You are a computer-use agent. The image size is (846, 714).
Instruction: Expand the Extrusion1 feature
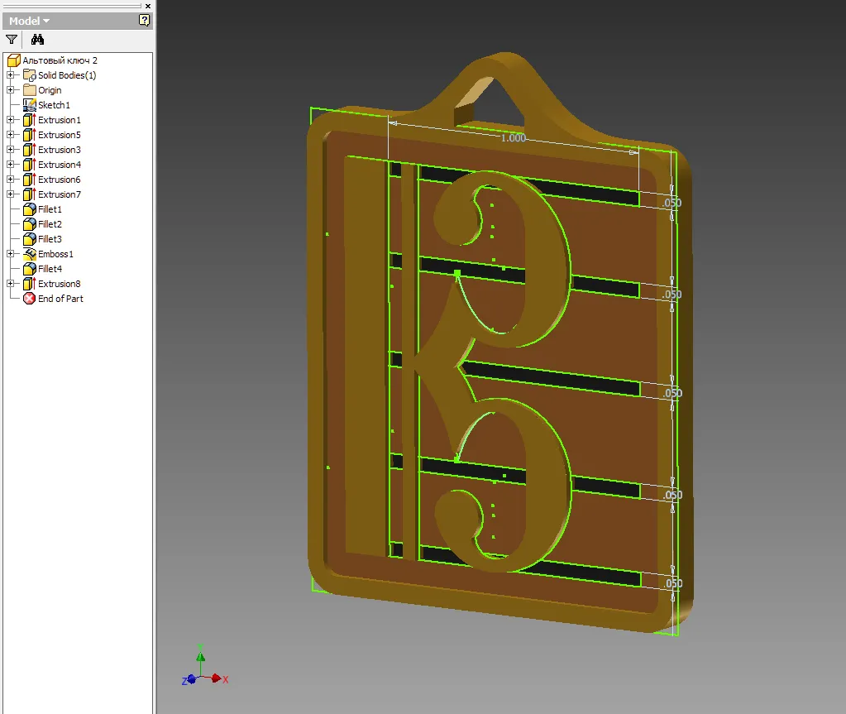point(10,120)
